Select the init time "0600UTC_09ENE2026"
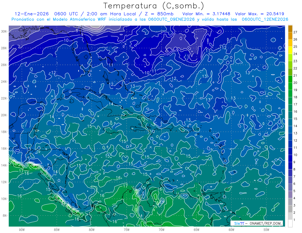The width and height of the screenshot is (302, 233). point(171,19)
